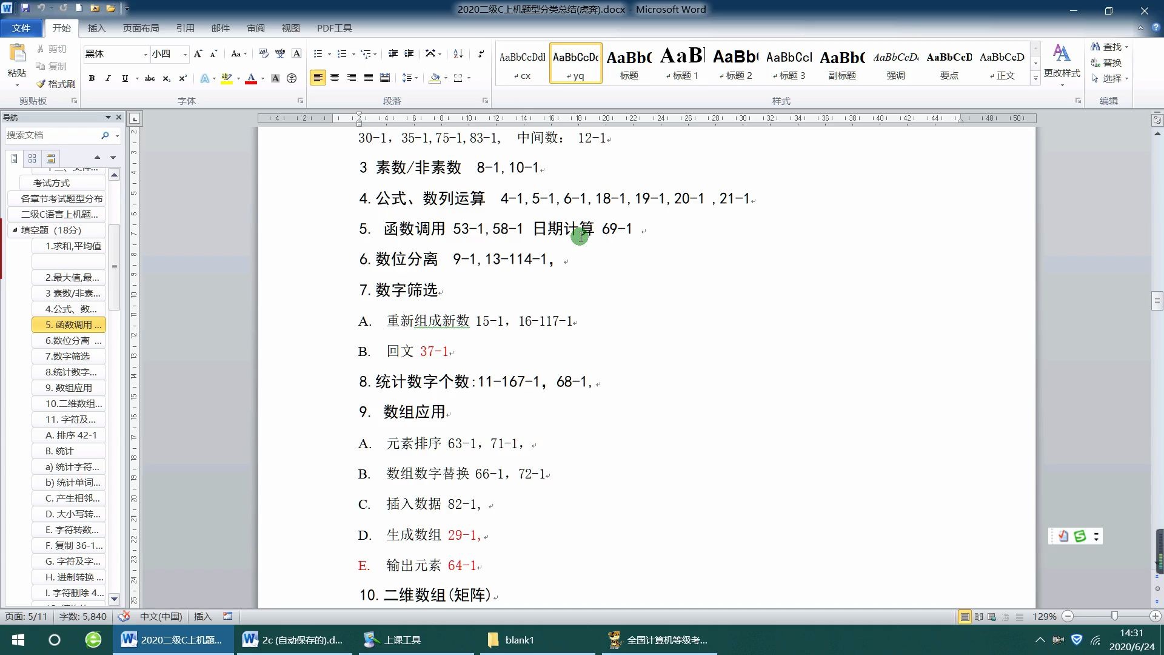This screenshot has height=655, width=1164.
Task: Apply center text alignment
Action: tap(335, 78)
